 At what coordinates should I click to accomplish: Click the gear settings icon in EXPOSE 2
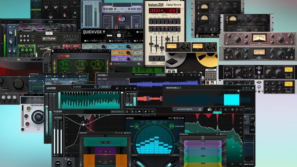pyautogui.click(x=135, y=88)
